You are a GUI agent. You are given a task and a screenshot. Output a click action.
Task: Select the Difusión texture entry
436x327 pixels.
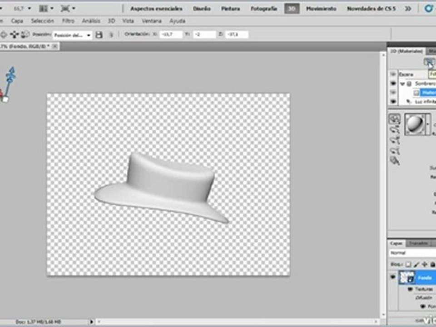pyautogui.click(x=424, y=298)
